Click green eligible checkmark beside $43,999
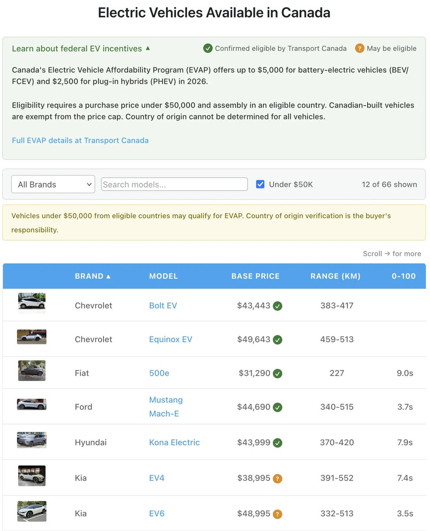This screenshot has height=531, width=430. pos(277,443)
